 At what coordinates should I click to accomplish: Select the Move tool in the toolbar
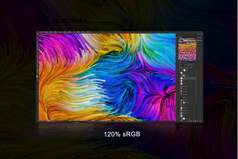37,38
